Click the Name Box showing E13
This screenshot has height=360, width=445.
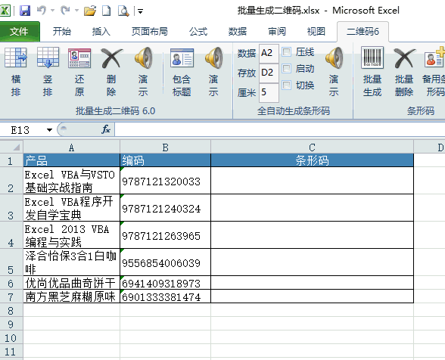tap(23, 130)
